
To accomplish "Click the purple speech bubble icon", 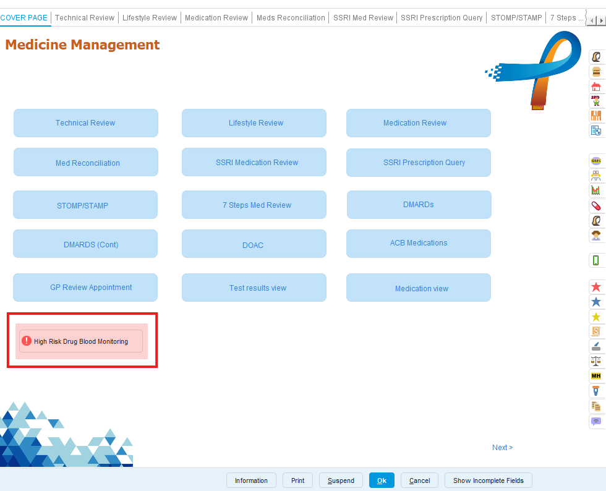I will 596,421.
